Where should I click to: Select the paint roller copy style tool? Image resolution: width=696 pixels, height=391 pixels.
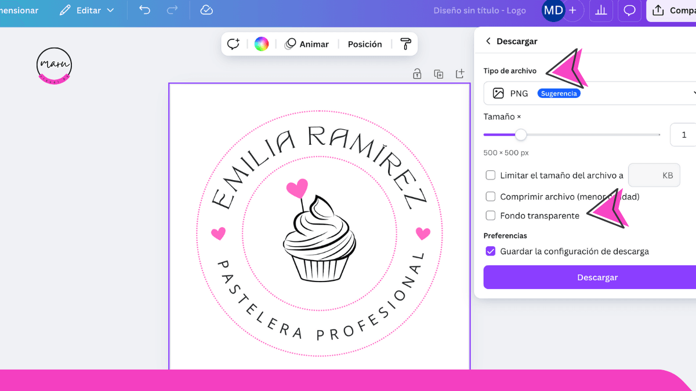405,43
